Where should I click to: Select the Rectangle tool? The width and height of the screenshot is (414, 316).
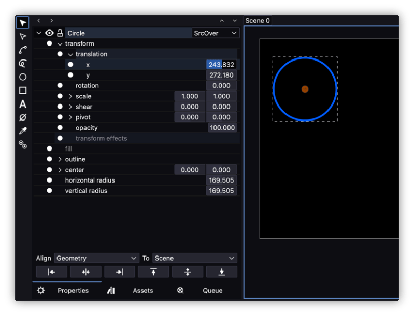coord(23,91)
